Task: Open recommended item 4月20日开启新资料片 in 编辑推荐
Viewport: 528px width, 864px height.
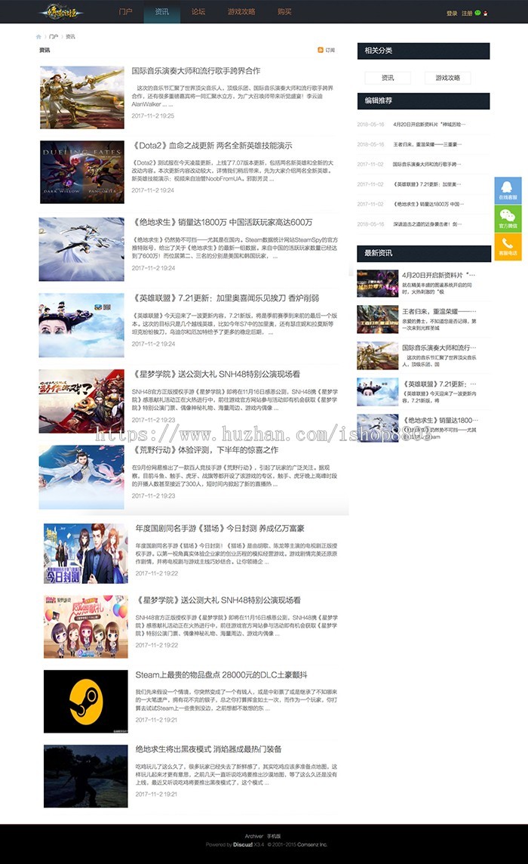Action: 429,125
